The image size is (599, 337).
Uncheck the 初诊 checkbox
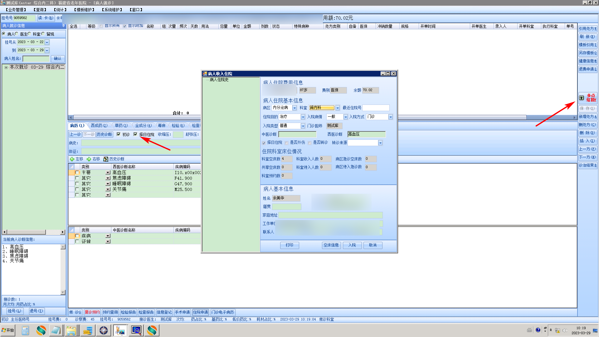pos(119,134)
